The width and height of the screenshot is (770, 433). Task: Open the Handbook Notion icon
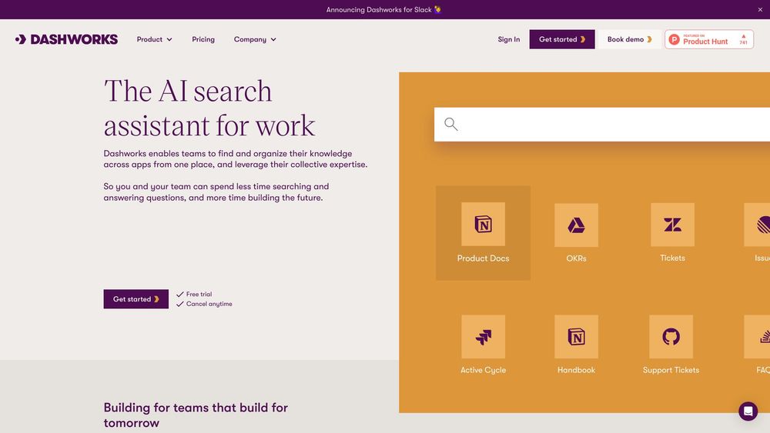576,337
